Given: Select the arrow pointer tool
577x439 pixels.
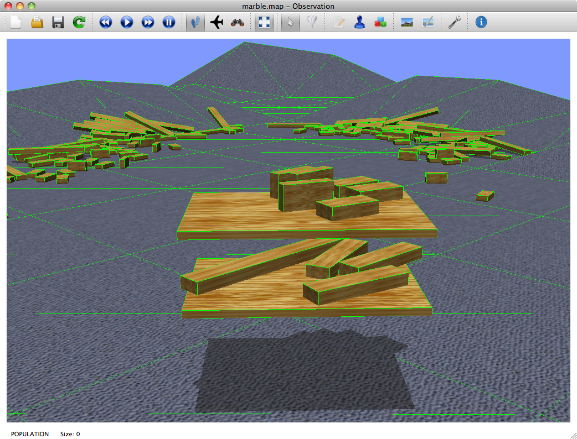Looking at the screenshot, I should pos(290,22).
